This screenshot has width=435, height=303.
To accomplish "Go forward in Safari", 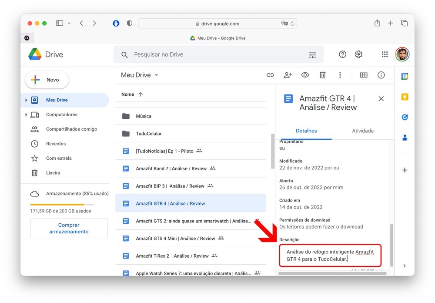I will (x=94, y=23).
